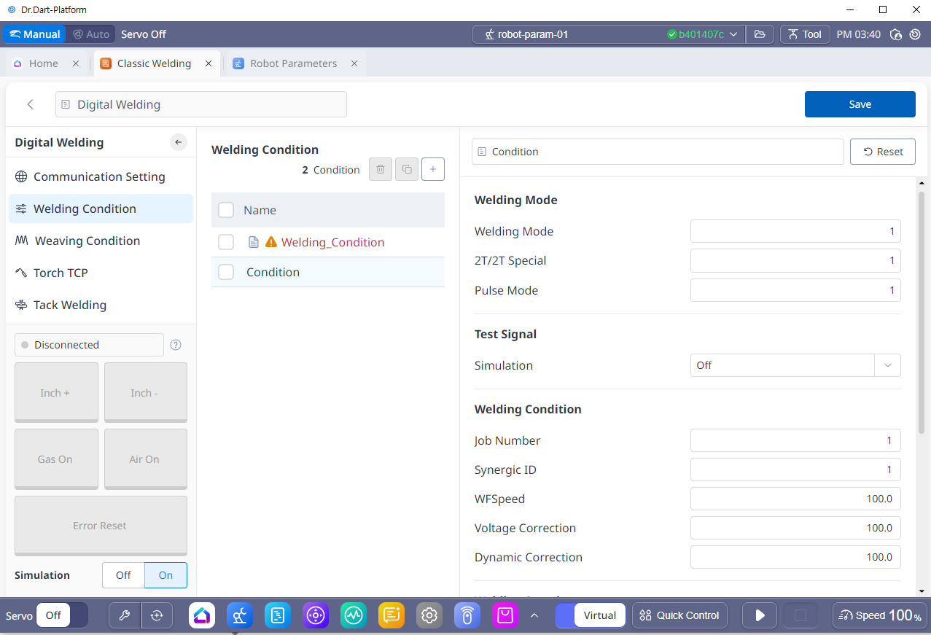Click the delete condition trash icon
The height and width of the screenshot is (635, 931).
(380, 170)
